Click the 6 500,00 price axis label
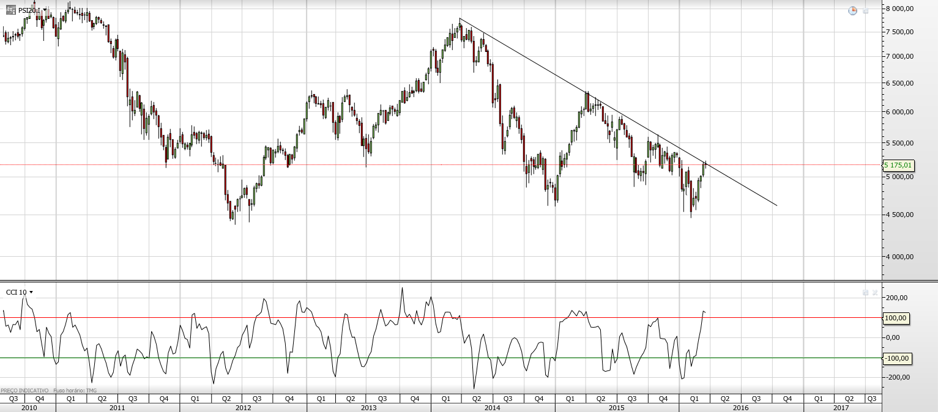 (x=899, y=83)
